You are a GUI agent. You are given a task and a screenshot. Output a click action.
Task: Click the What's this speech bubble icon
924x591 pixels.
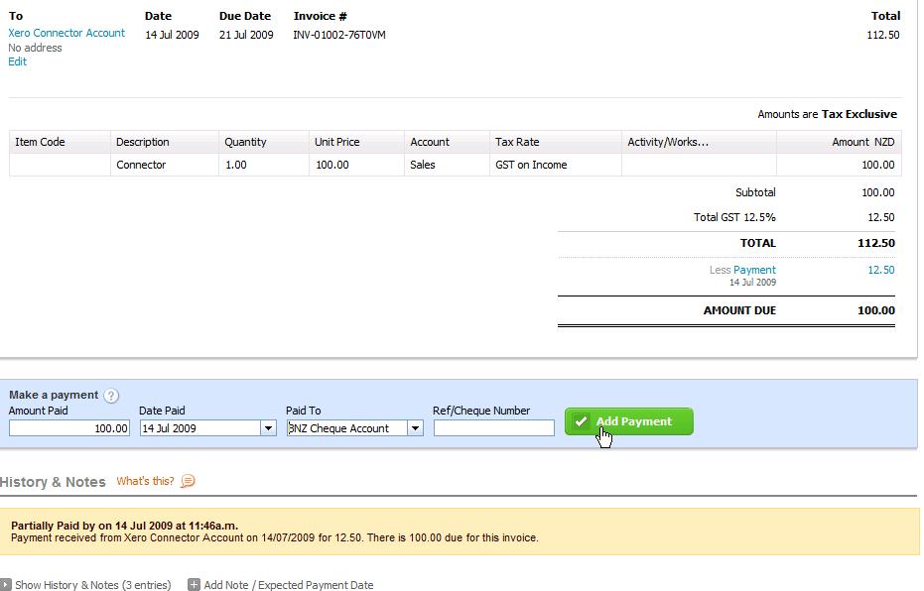click(188, 482)
